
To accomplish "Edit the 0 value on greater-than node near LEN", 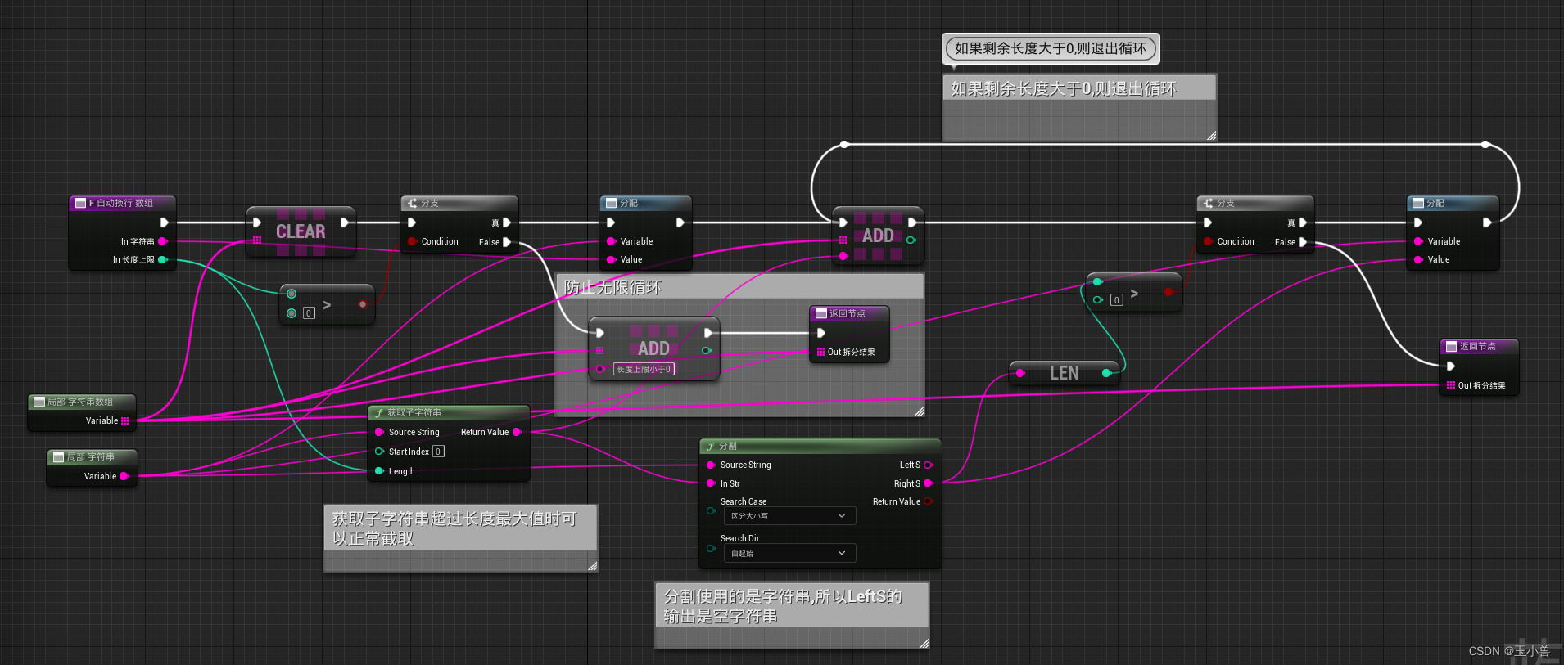I will [1116, 300].
